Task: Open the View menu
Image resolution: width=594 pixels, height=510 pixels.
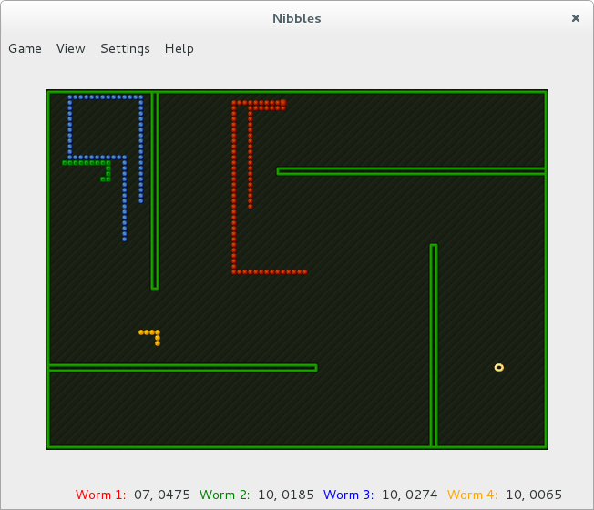Action: [x=71, y=48]
